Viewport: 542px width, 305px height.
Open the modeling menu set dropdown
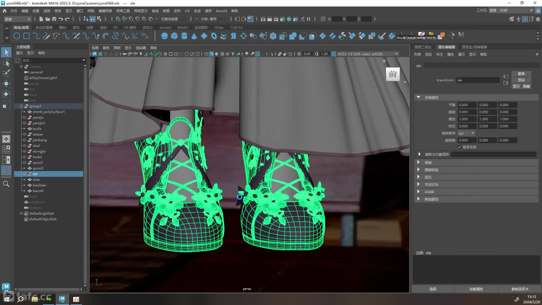[17, 19]
